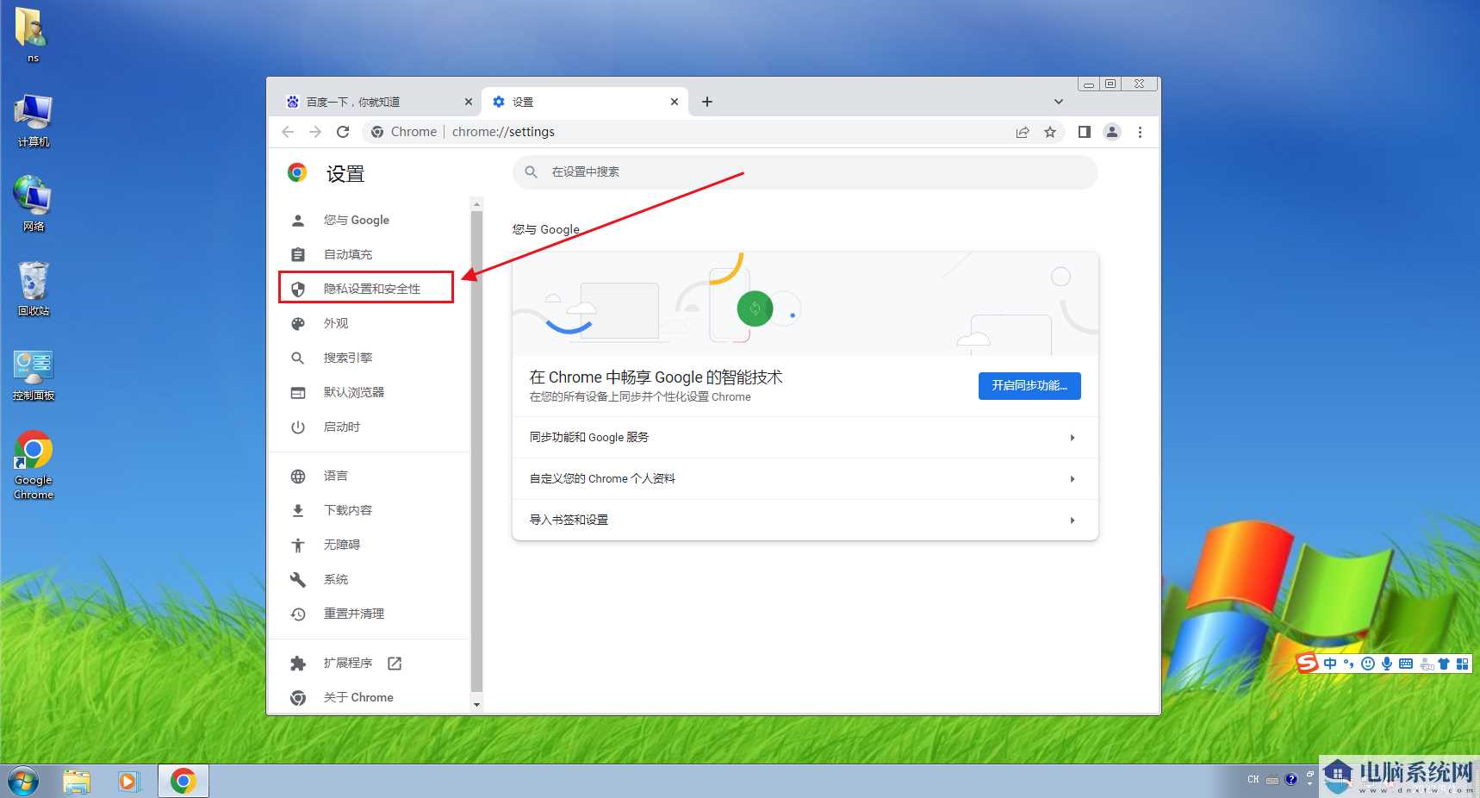Click the restore clock icon beside 重置并清理

pos(298,614)
